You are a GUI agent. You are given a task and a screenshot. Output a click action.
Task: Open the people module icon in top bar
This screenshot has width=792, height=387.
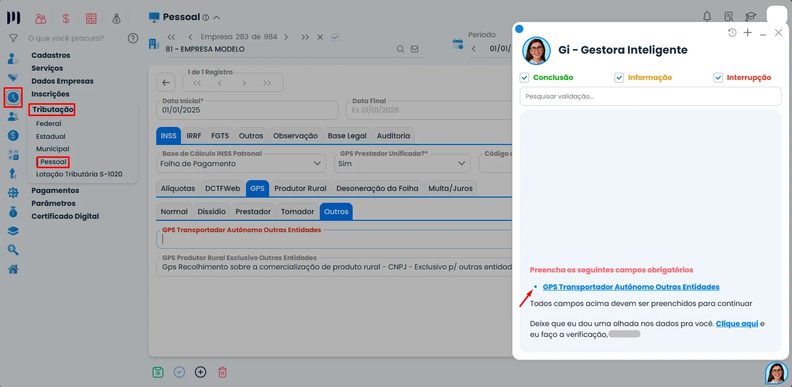[41, 19]
